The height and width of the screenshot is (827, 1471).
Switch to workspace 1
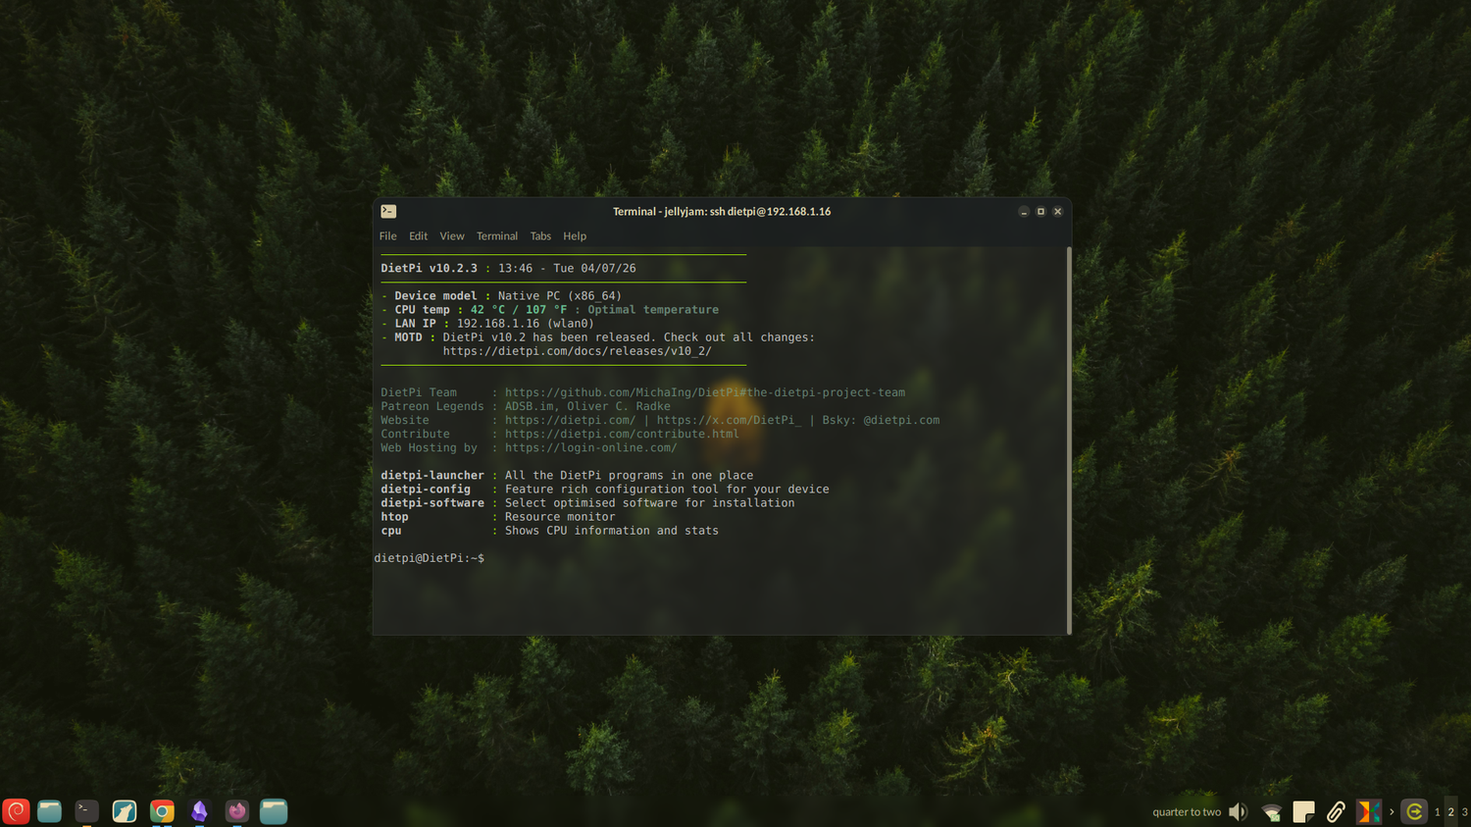(1438, 812)
